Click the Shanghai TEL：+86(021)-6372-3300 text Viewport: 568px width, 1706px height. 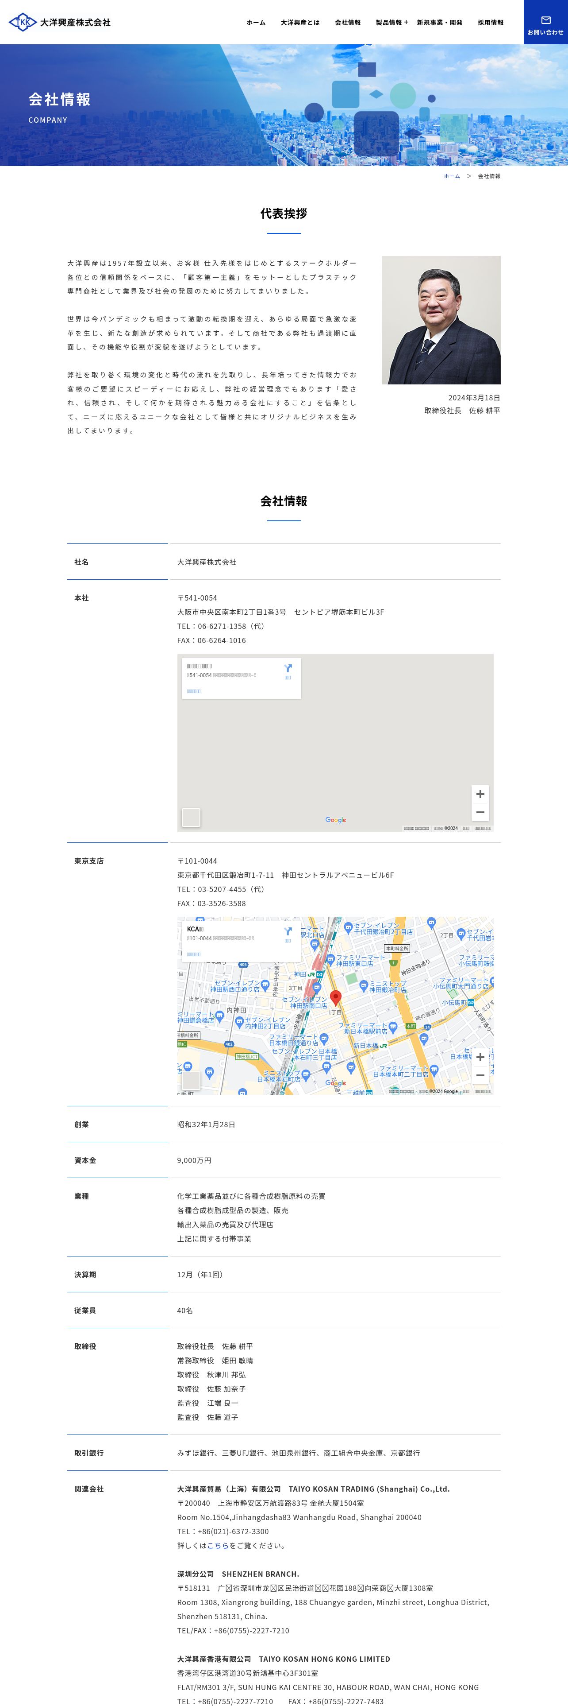(223, 1531)
